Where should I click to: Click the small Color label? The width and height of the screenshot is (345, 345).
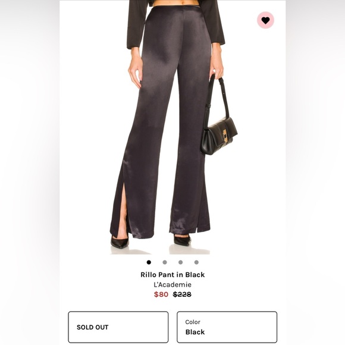pyautogui.click(x=193, y=322)
